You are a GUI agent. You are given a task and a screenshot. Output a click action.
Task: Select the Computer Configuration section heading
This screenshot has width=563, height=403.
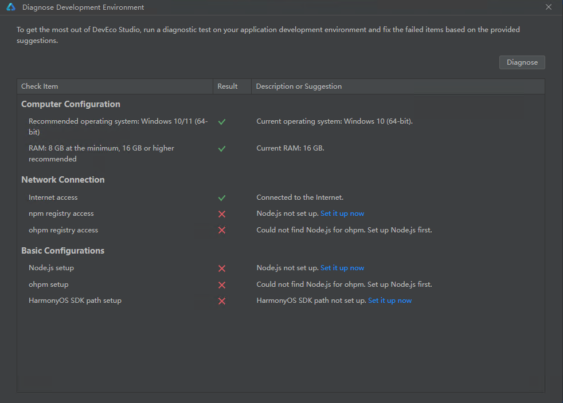tap(71, 104)
